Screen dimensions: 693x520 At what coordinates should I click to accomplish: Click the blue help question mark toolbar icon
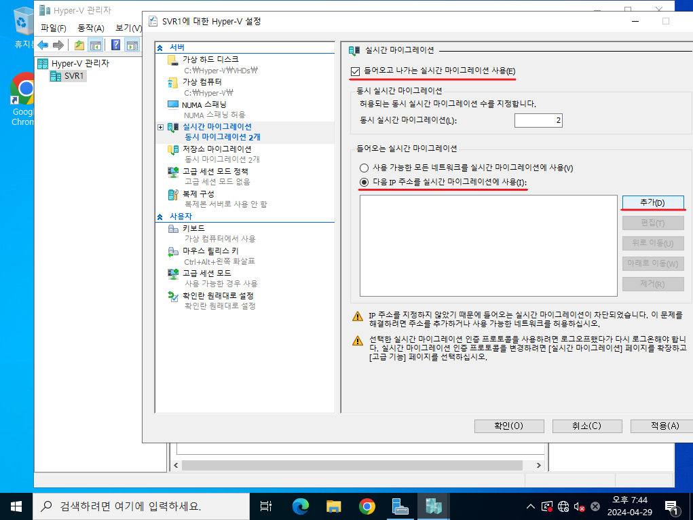(x=116, y=45)
